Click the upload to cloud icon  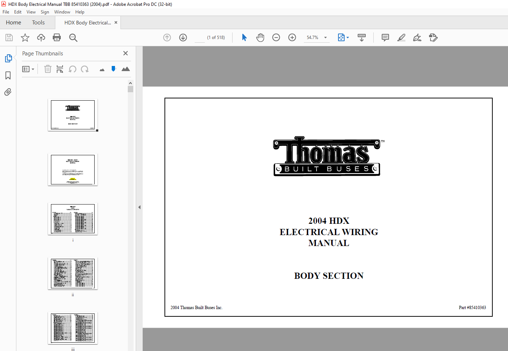click(x=41, y=38)
